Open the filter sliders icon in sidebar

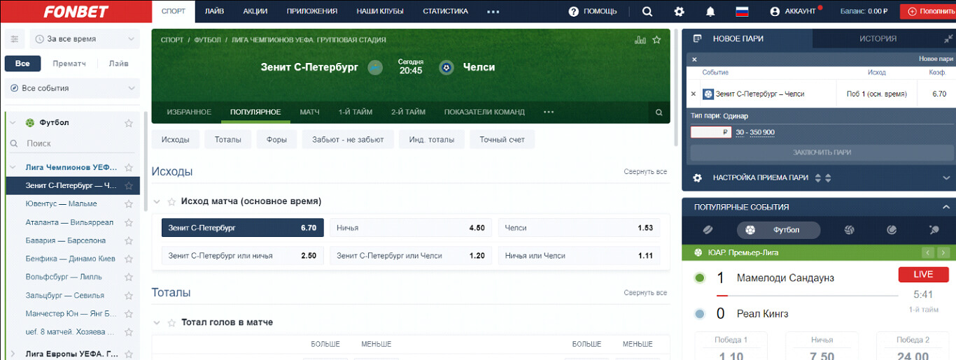15,39
